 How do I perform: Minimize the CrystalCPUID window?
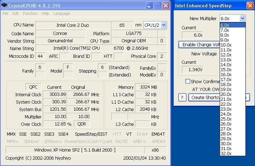(x=149, y=6)
